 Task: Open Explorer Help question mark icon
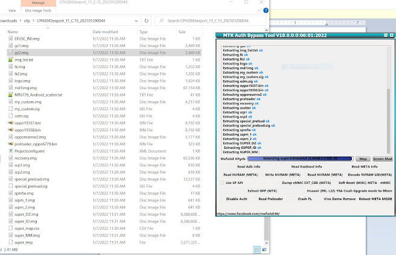[x=266, y=10]
